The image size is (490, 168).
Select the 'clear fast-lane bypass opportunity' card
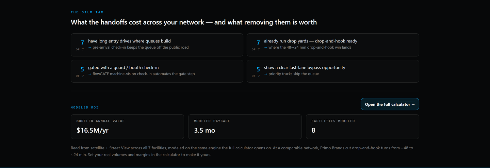point(333,71)
